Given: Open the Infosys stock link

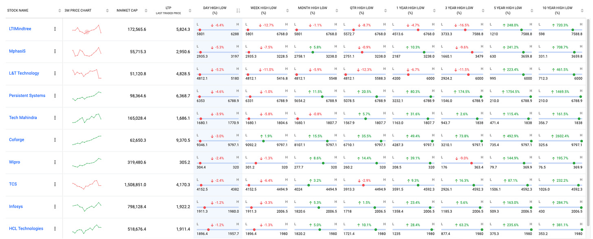Looking at the screenshot, I should click(x=16, y=207).
